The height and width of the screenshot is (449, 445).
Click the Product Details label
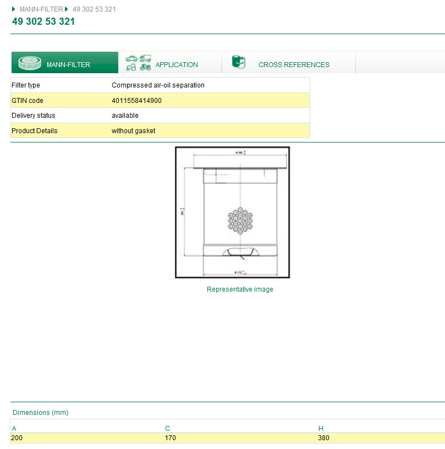[35, 131]
